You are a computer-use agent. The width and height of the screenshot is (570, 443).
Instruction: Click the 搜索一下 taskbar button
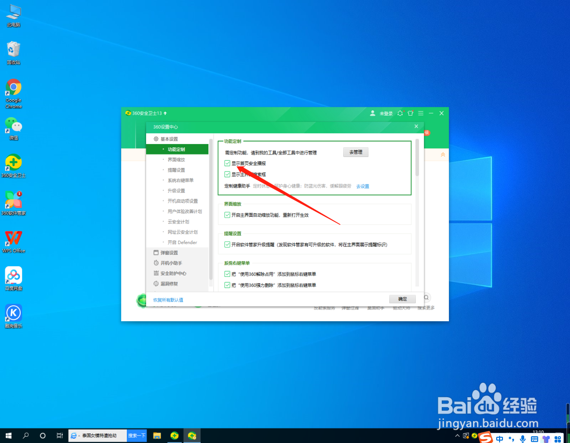point(136,436)
